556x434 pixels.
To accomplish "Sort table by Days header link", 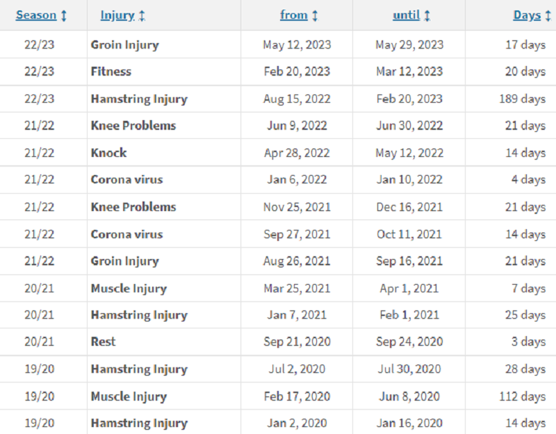I will tap(527, 15).
